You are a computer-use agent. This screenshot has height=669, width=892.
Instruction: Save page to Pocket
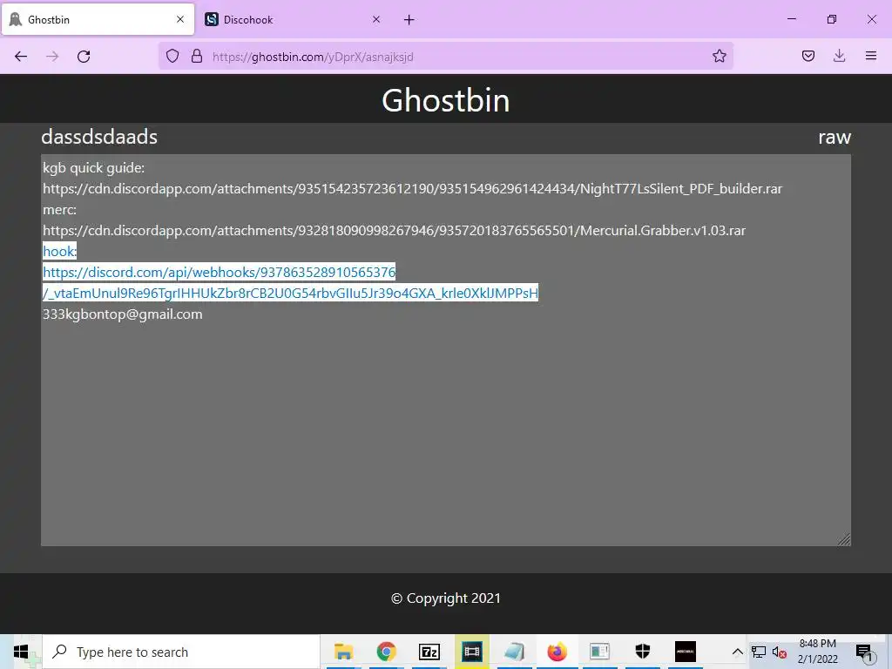point(808,56)
